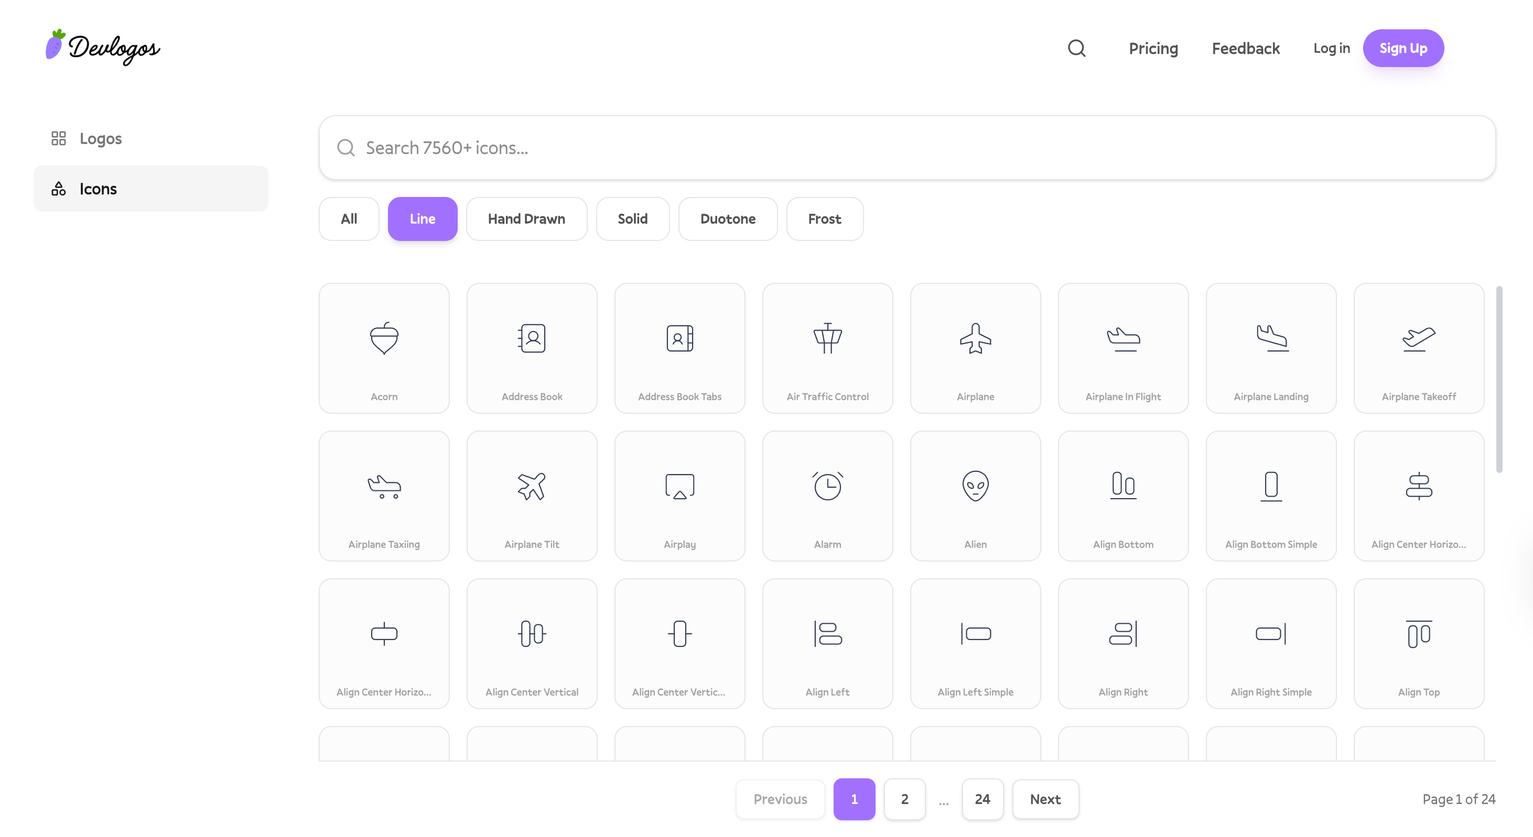Open the Feedback page
Viewport: 1533px width, 837px height.
pos(1246,48)
